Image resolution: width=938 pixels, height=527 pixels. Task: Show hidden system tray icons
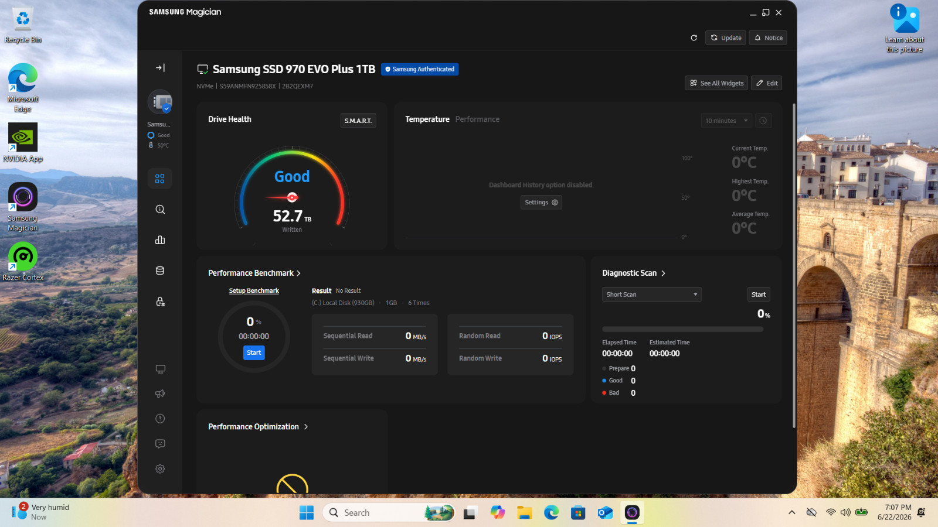coord(792,512)
